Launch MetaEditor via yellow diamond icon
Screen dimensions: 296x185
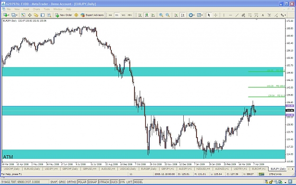click(x=76, y=15)
